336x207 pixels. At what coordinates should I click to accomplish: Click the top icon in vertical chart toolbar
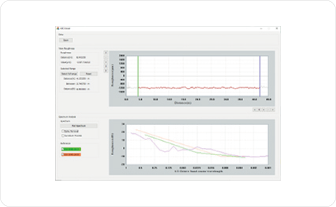[x=106, y=52]
